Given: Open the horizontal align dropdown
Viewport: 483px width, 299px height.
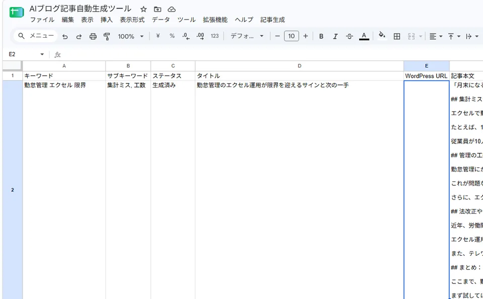Looking at the screenshot, I should coord(436,36).
